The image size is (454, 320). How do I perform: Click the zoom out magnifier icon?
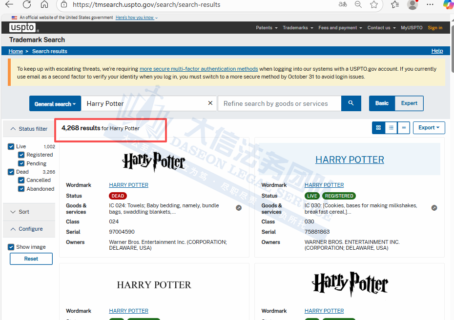358,4
